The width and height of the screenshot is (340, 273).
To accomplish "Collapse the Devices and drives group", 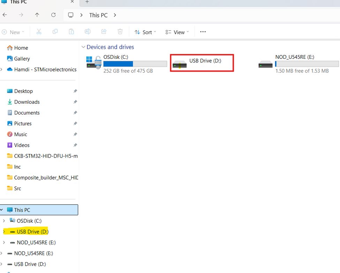I will 83,47.
